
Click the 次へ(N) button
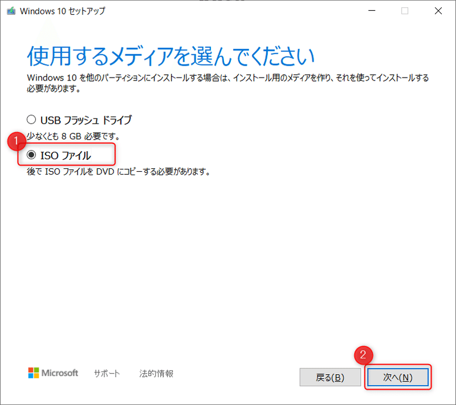coord(398,378)
